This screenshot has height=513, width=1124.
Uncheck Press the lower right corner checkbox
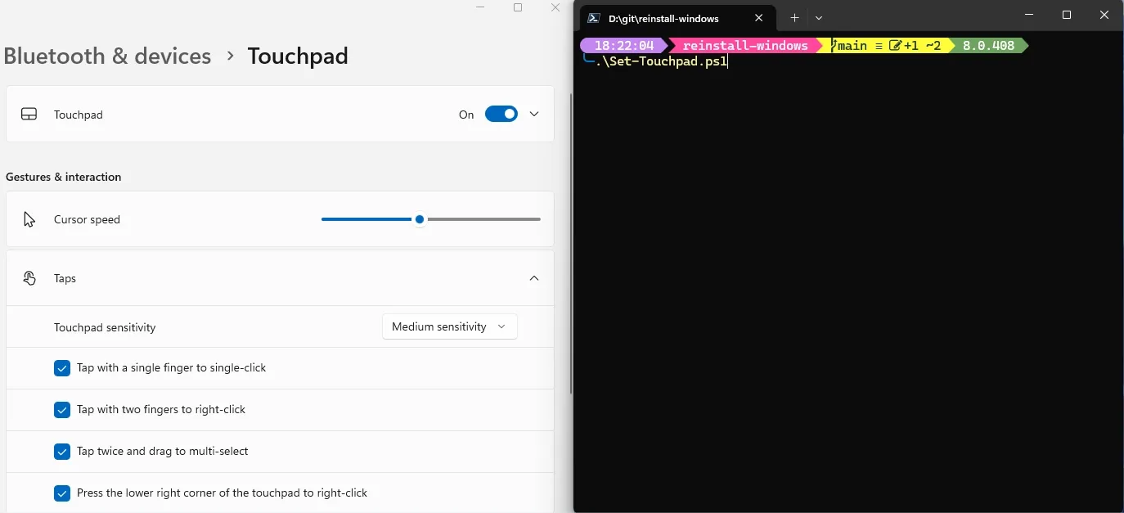point(62,493)
